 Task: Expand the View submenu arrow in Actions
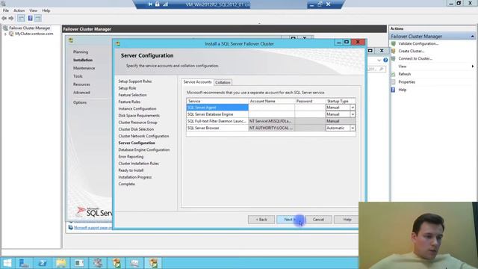click(x=473, y=67)
